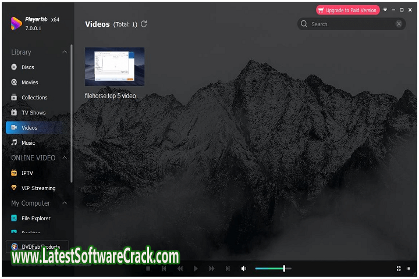Click Upgrade to Paid Version button
The image size is (419, 279).
[x=348, y=10]
